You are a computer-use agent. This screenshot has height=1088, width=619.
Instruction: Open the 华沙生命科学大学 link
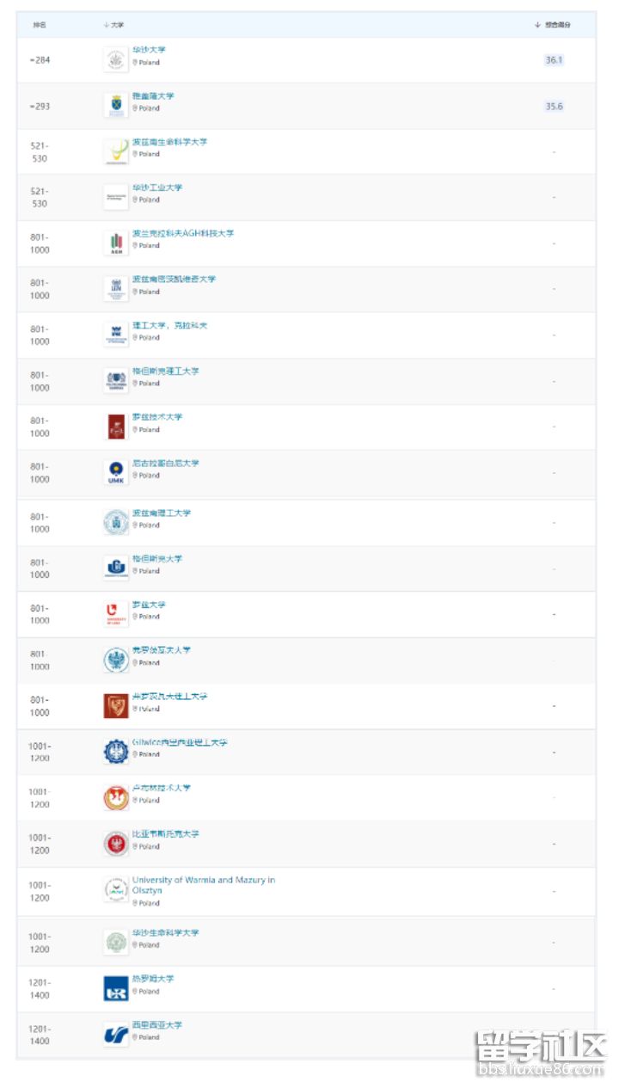click(x=165, y=932)
